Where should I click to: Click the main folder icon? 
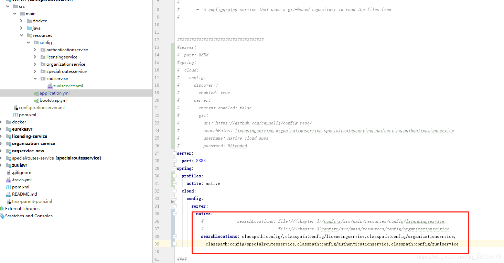coord(22,14)
